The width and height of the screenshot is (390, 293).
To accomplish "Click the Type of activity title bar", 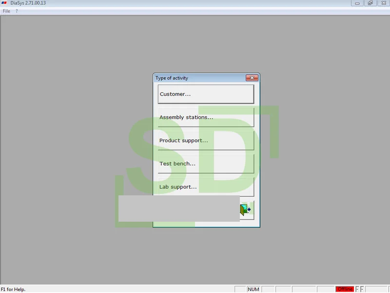I will (199, 78).
